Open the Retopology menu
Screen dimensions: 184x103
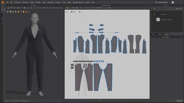[x=50, y=2]
